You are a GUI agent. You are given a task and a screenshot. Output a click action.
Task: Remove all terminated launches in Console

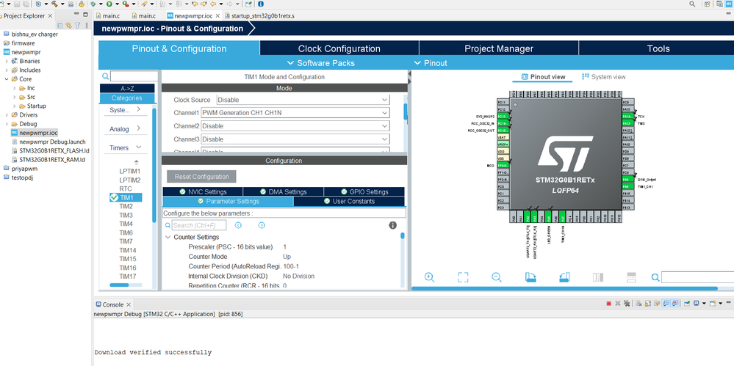625,304
